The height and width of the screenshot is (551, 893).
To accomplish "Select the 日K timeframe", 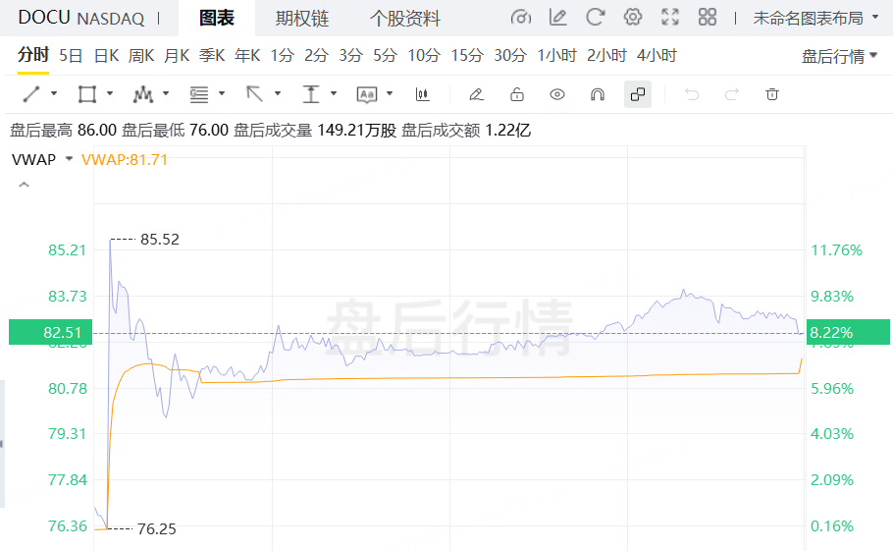I will [x=105, y=55].
